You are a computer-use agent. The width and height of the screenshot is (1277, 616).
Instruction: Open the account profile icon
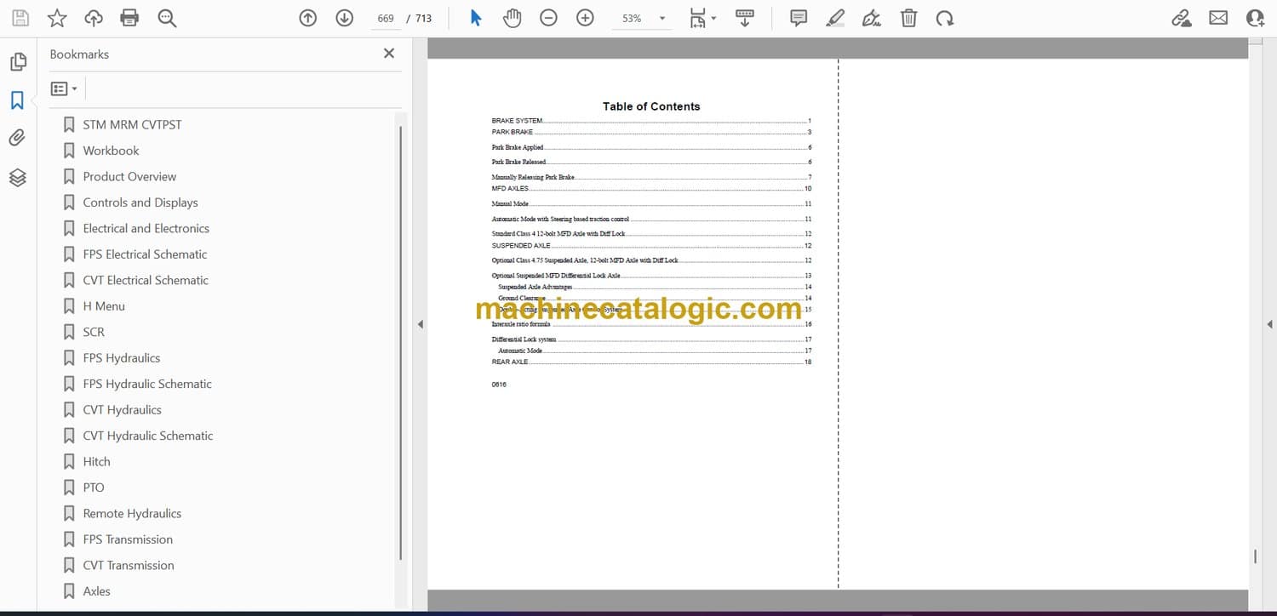point(1256,18)
